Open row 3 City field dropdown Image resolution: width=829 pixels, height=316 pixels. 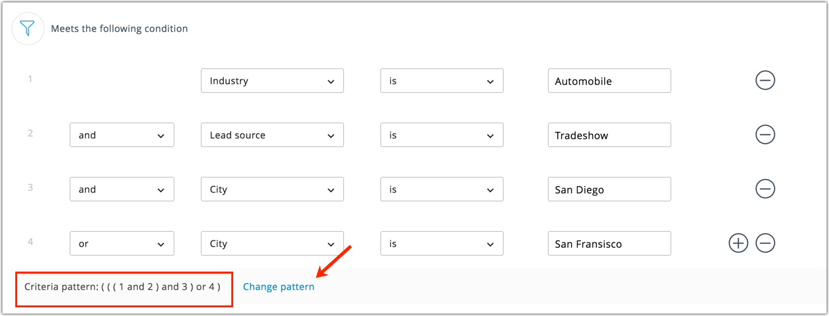click(272, 189)
